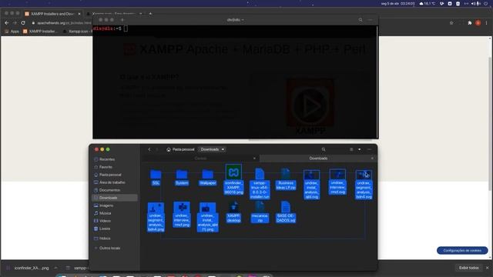Image resolution: width=493 pixels, height=277 pixels.
Task: Select undraw_interview_rmcf.png file
Action: 182,215
